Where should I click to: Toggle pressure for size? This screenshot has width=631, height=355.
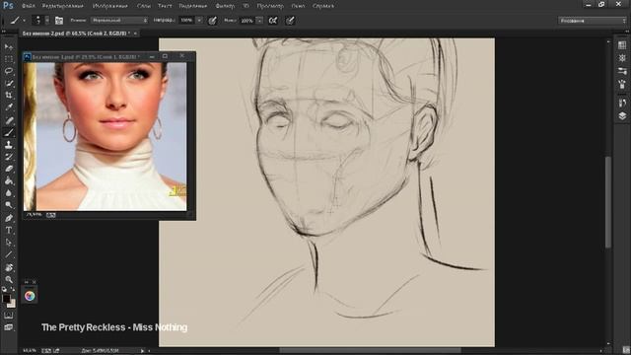290,21
